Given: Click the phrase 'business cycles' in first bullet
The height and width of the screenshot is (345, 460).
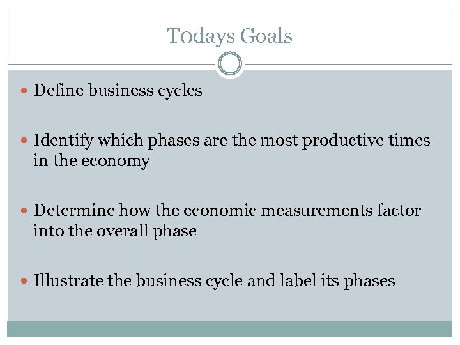Looking at the screenshot, I should tap(145, 91).
